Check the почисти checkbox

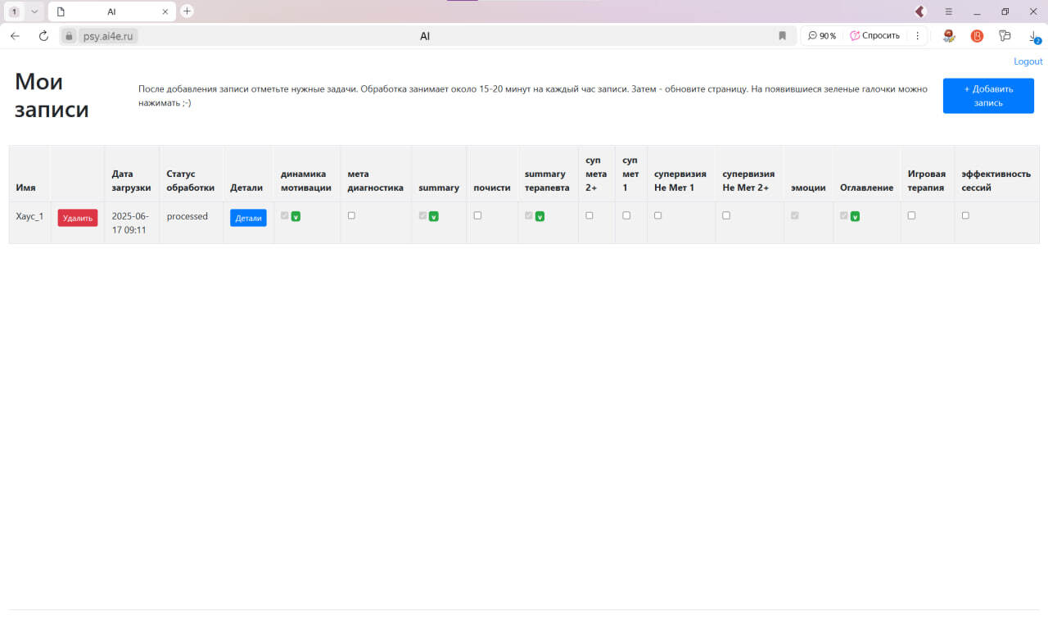tap(477, 215)
